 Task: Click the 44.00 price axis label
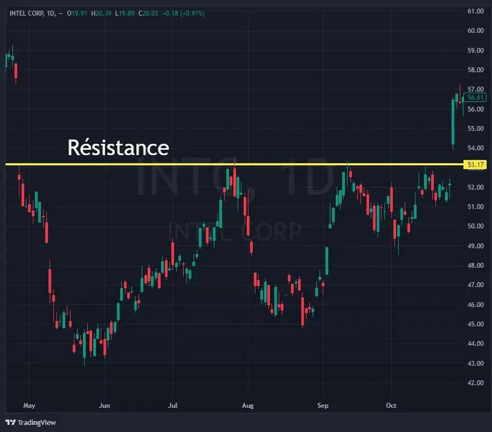pyautogui.click(x=475, y=344)
